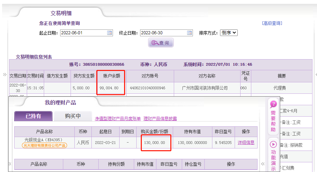This screenshot has height=172, width=317.
Task: Open the calendar picker for 终止日期
Action: tap(189, 33)
